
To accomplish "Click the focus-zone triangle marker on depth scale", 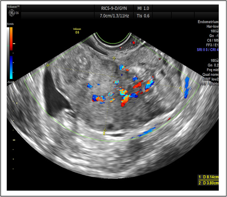I will coord(17,103).
